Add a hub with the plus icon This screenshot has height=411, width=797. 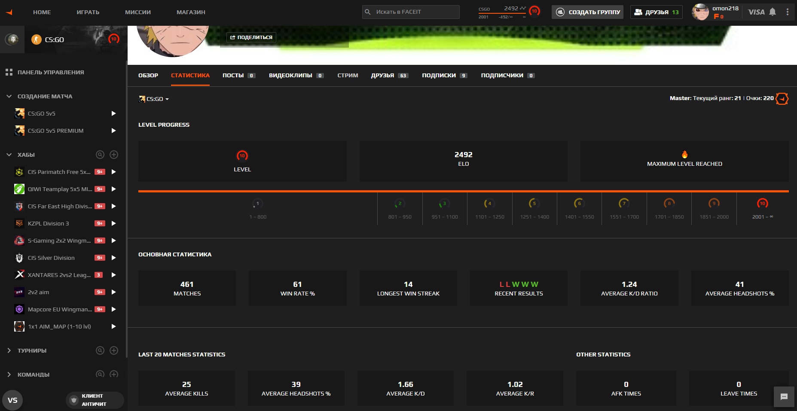coord(114,155)
